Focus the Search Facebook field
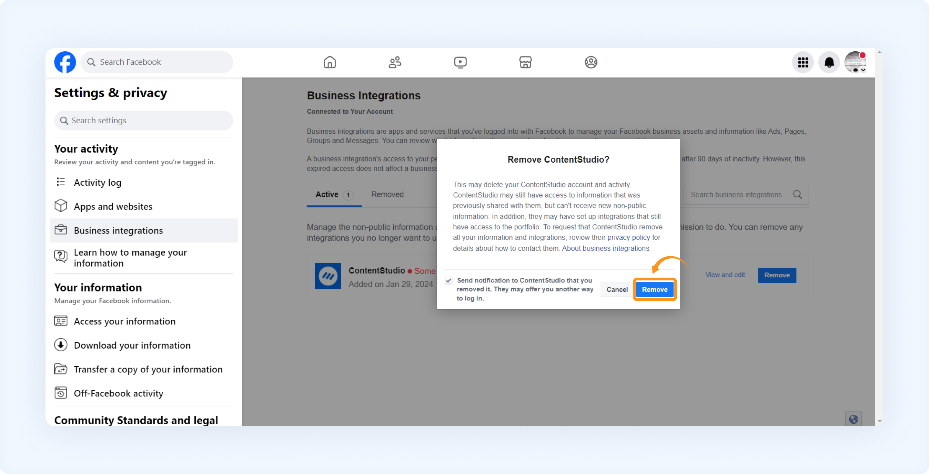Image resolution: width=929 pixels, height=474 pixels. point(157,62)
